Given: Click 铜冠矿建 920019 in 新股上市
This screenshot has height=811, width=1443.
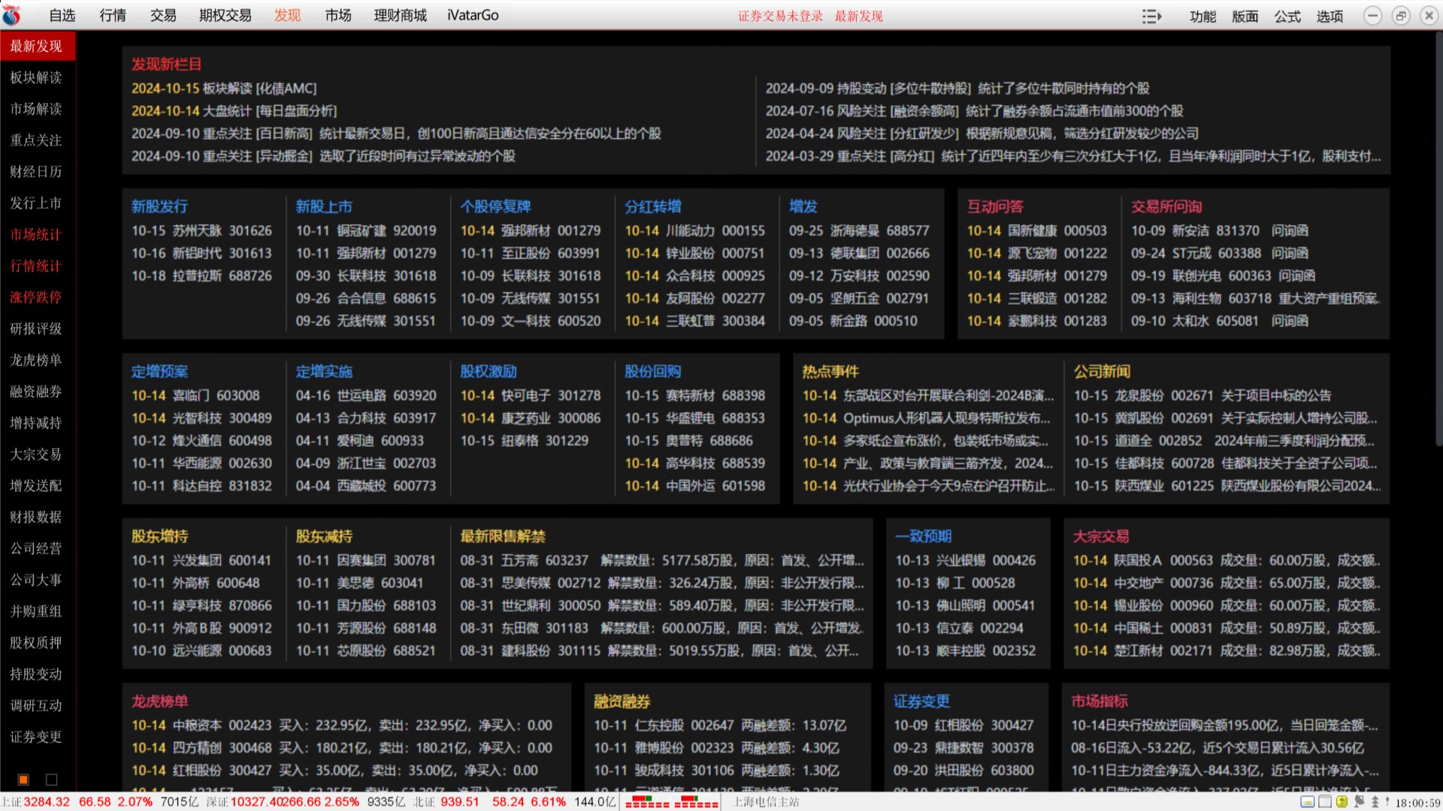Looking at the screenshot, I should click(x=366, y=231).
